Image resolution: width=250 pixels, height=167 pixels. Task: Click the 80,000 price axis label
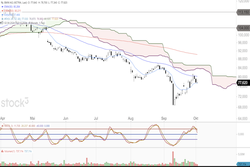[242, 77]
